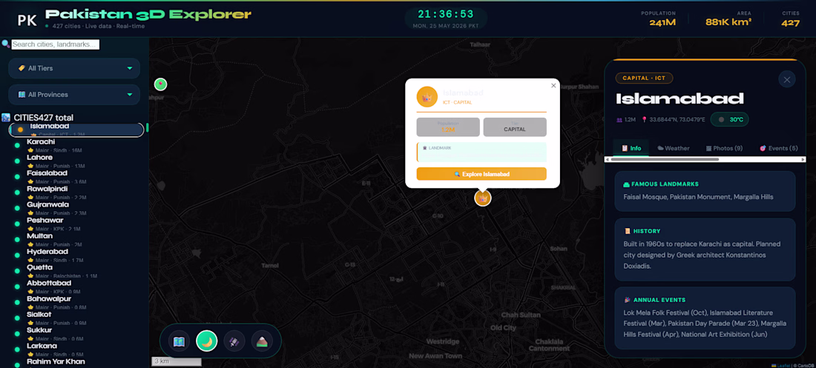
Task: Click the crown avatar icon in the popup
Action: [427, 97]
